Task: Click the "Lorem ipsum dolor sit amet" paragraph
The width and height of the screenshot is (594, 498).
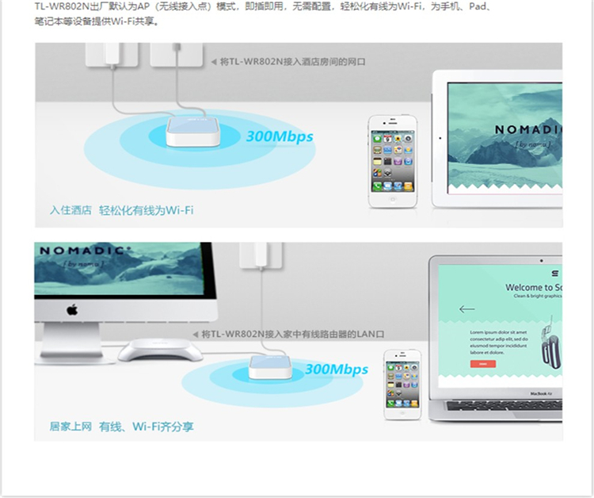Action: [498, 342]
